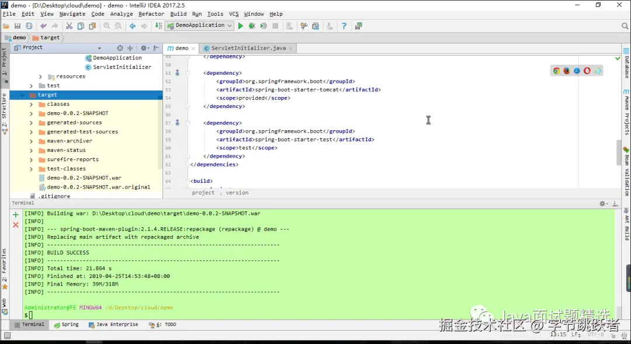Expand the resources folder
The width and height of the screenshot is (631, 344).
(x=40, y=77)
